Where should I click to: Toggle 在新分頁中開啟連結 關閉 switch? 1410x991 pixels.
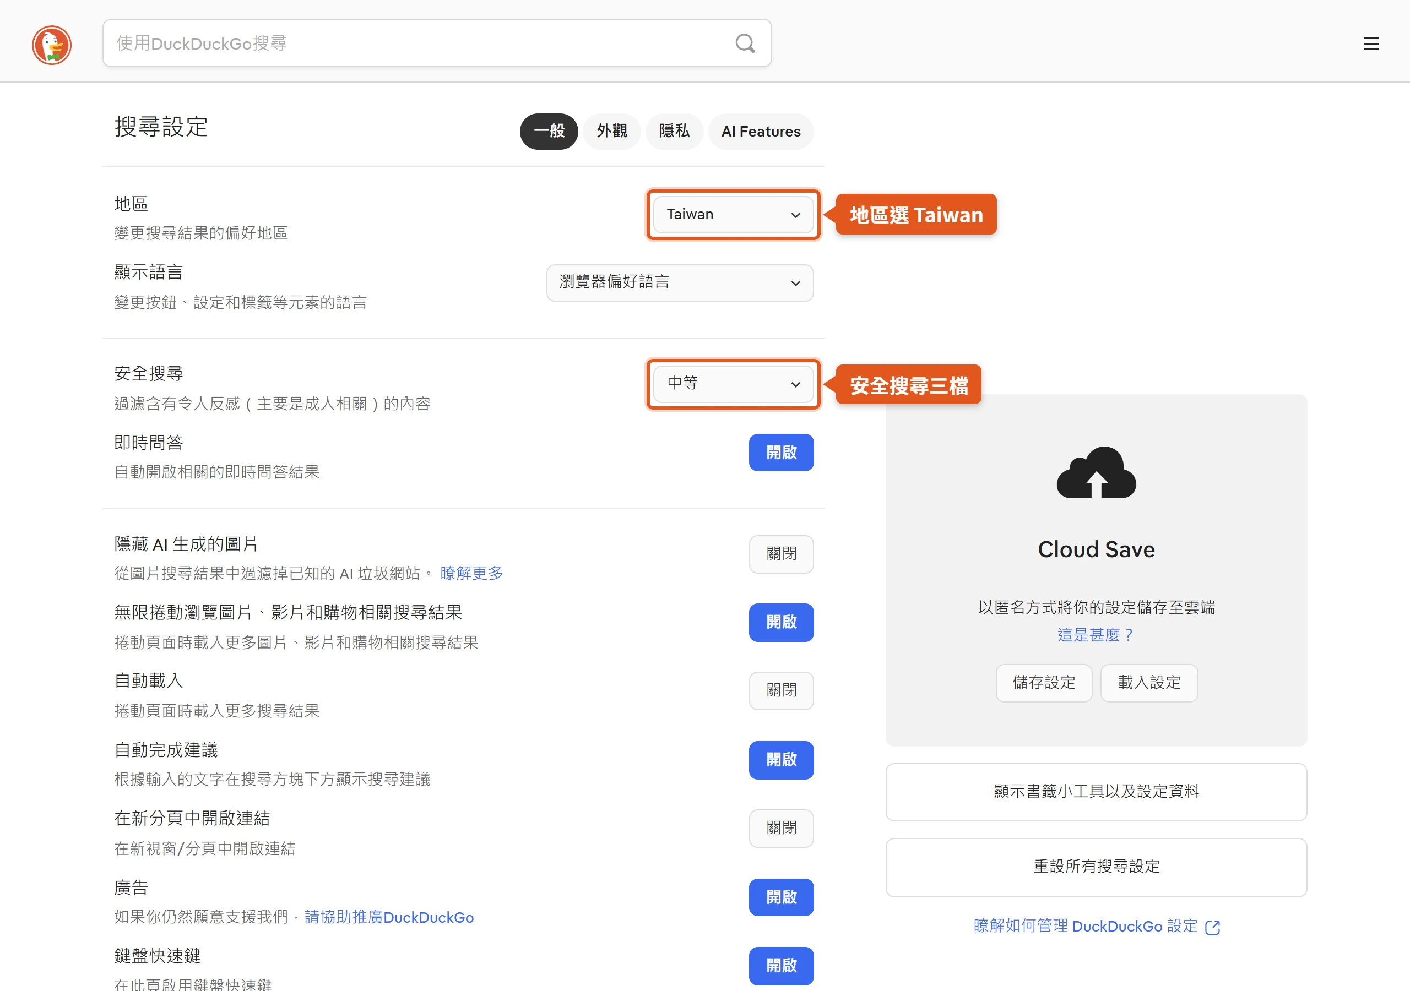coord(781,828)
